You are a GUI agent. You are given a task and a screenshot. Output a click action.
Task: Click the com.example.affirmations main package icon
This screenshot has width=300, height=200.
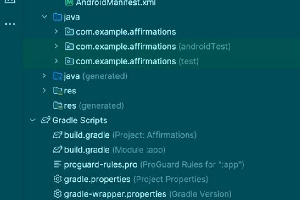coord(69,32)
